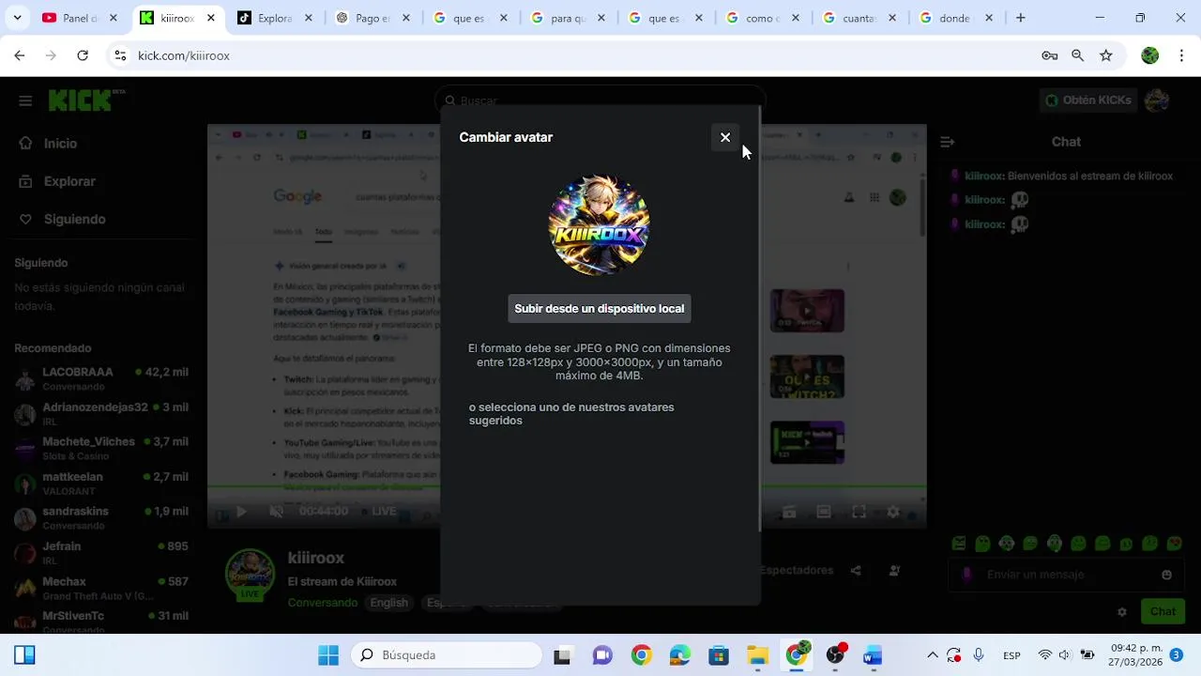Go to Inicio in sidebar
This screenshot has width=1201, height=676.
(x=60, y=144)
